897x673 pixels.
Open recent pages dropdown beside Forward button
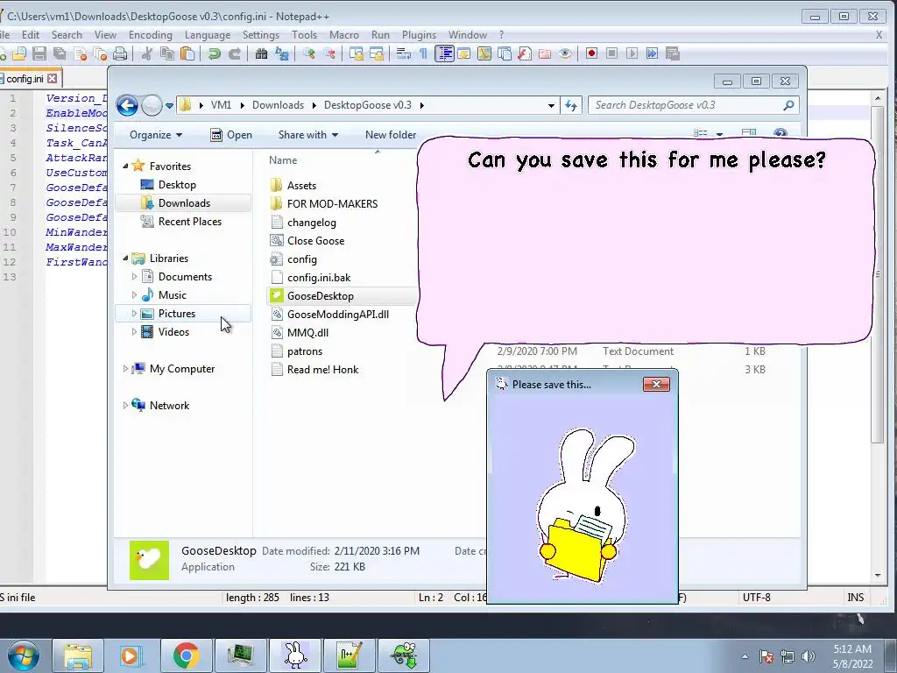pyautogui.click(x=169, y=106)
